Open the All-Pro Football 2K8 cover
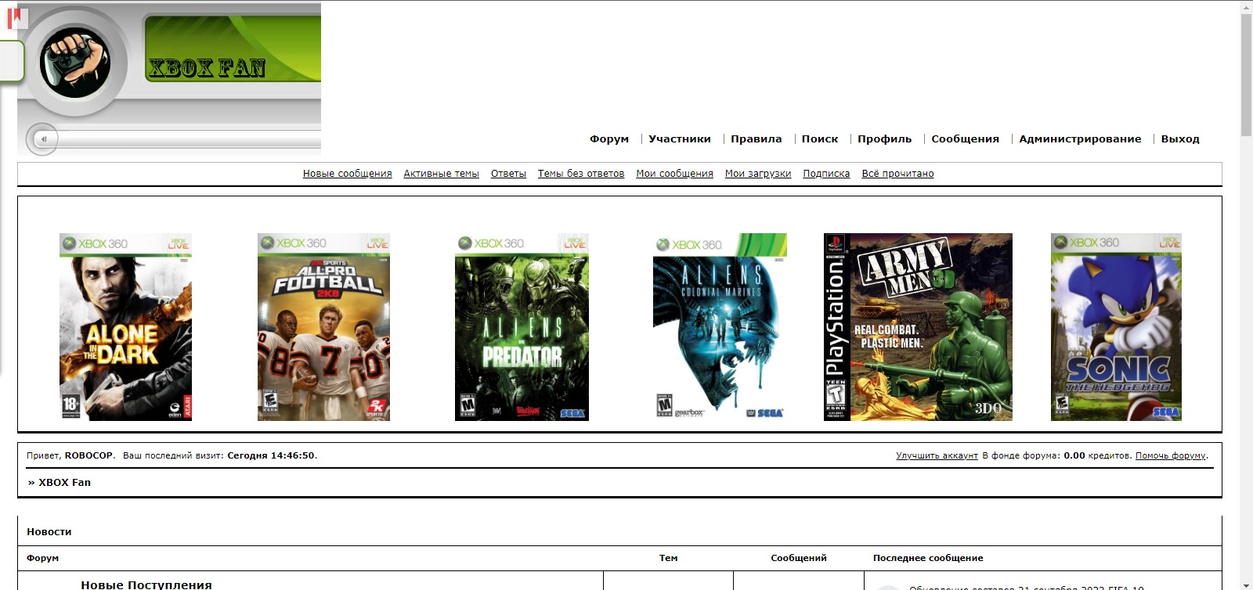Viewport: 1253px width, 590px height. [x=323, y=327]
